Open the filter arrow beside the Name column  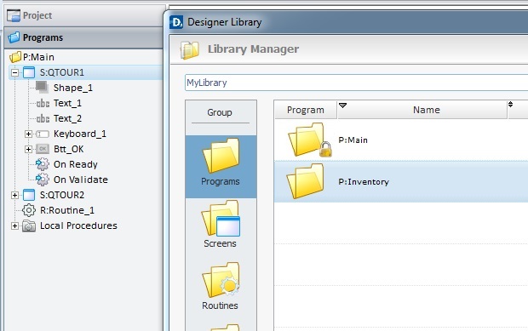tap(343, 106)
